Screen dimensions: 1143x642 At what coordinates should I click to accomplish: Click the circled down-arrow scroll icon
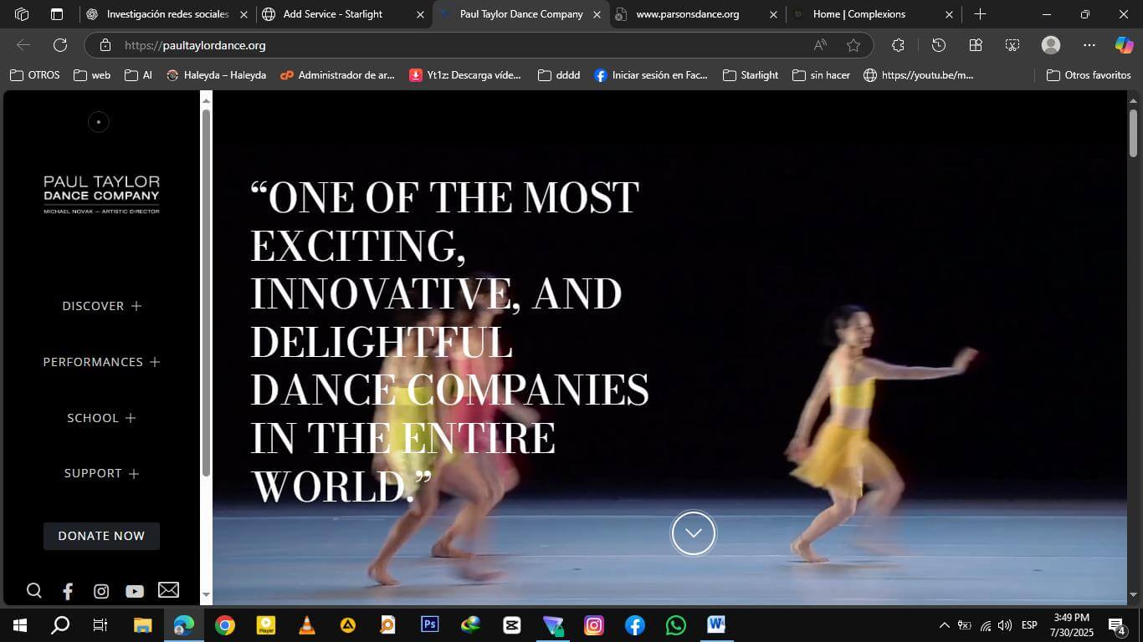point(693,533)
